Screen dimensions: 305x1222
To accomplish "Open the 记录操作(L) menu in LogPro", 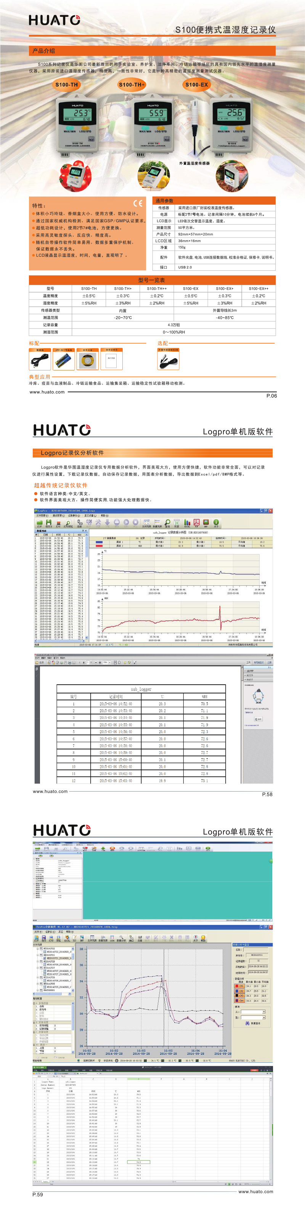I will [x=74, y=515].
